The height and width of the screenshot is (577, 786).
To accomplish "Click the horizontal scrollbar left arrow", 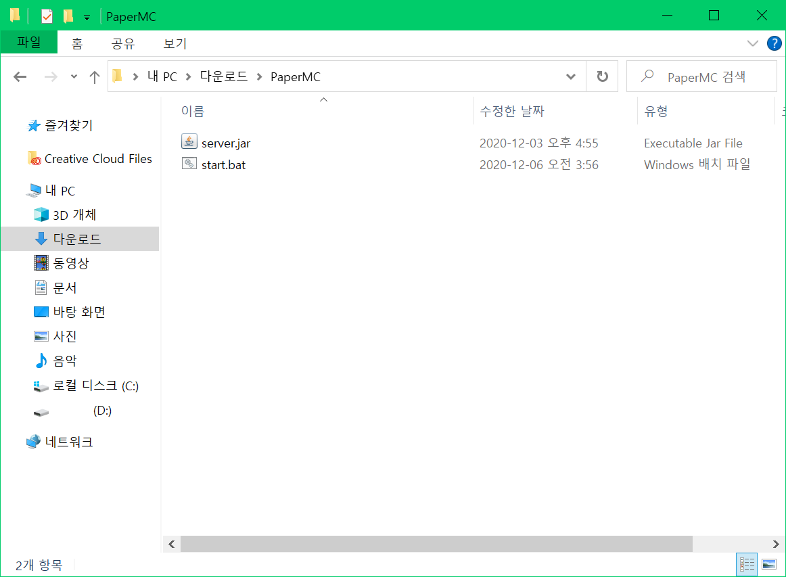I will pos(171,544).
